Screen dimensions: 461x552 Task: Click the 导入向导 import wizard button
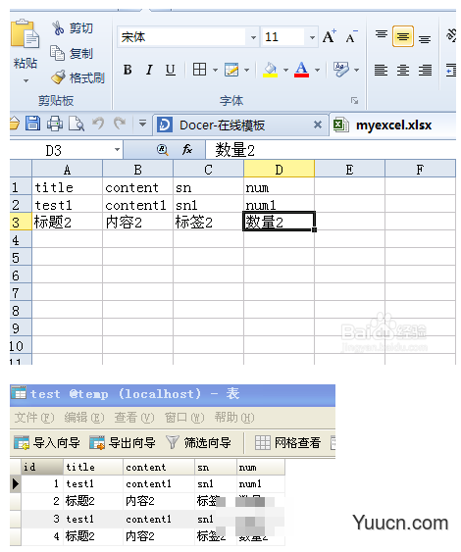pos(47,442)
